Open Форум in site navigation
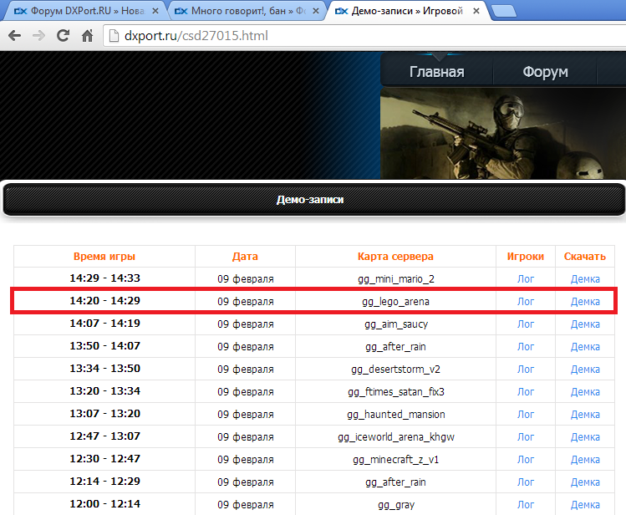 (x=545, y=72)
